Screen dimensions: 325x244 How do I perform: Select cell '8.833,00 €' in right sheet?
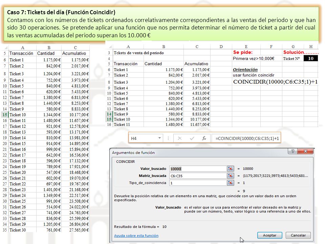point(197,114)
